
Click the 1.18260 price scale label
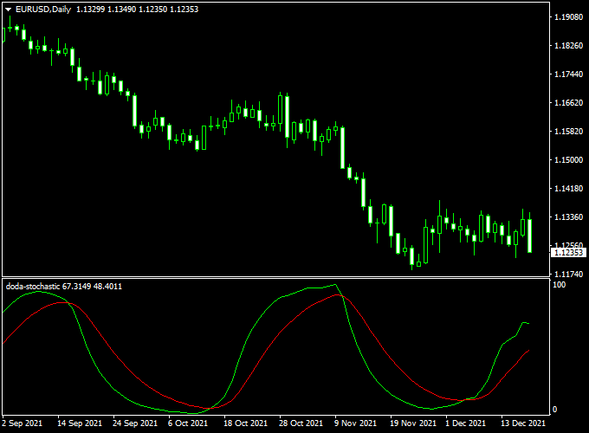[x=569, y=46]
